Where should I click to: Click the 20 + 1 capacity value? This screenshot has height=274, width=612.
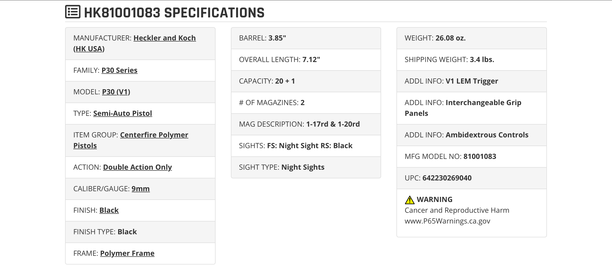[285, 81]
